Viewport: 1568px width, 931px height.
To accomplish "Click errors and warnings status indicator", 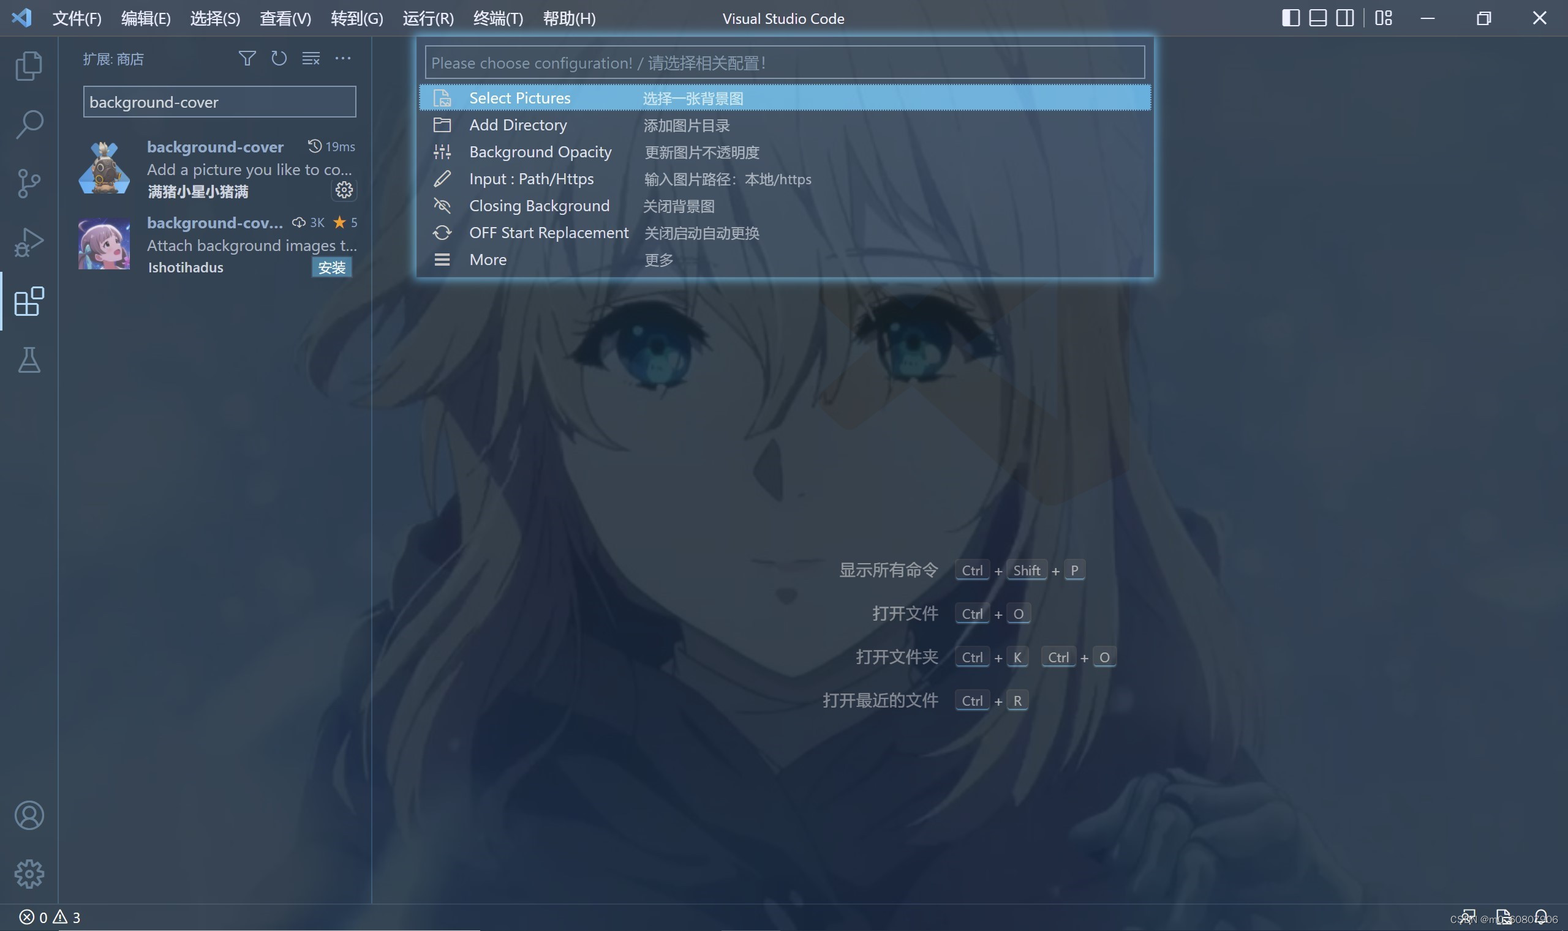I will (50, 917).
